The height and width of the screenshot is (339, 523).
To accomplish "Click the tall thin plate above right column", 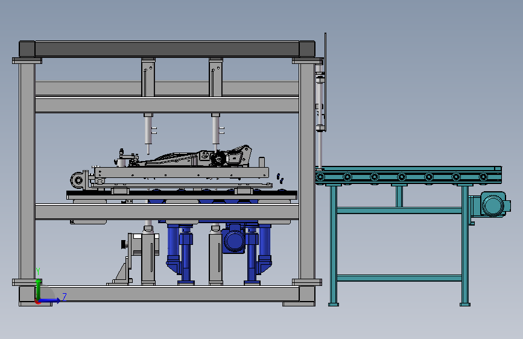I will pyautogui.click(x=325, y=82).
